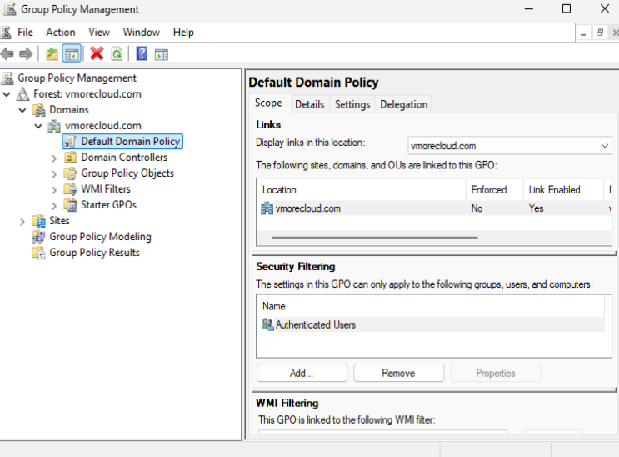
Task: Expand the Sites node
Action: click(x=22, y=222)
